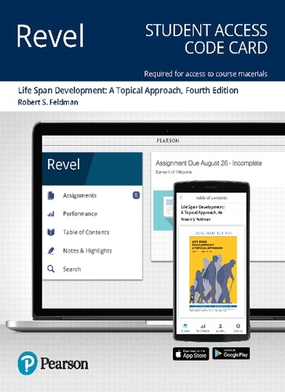Select Table of Contents menu label

click(86, 232)
